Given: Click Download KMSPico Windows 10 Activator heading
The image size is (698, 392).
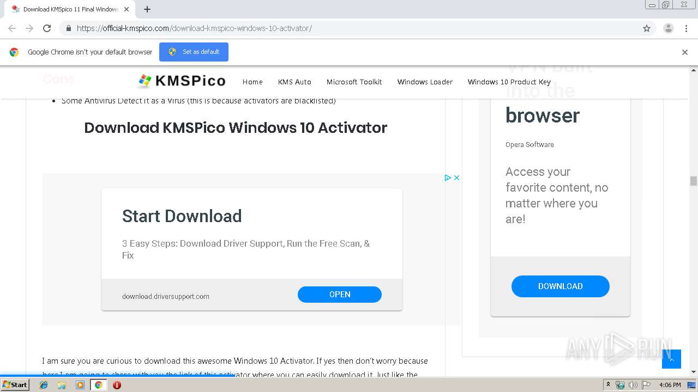Looking at the screenshot, I should point(236,127).
